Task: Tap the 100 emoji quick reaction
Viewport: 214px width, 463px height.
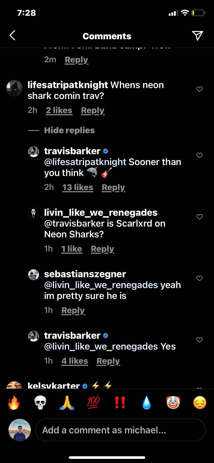Action: click(93, 403)
